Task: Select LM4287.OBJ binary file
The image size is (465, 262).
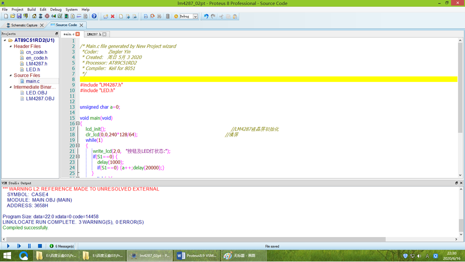Action: [x=40, y=98]
